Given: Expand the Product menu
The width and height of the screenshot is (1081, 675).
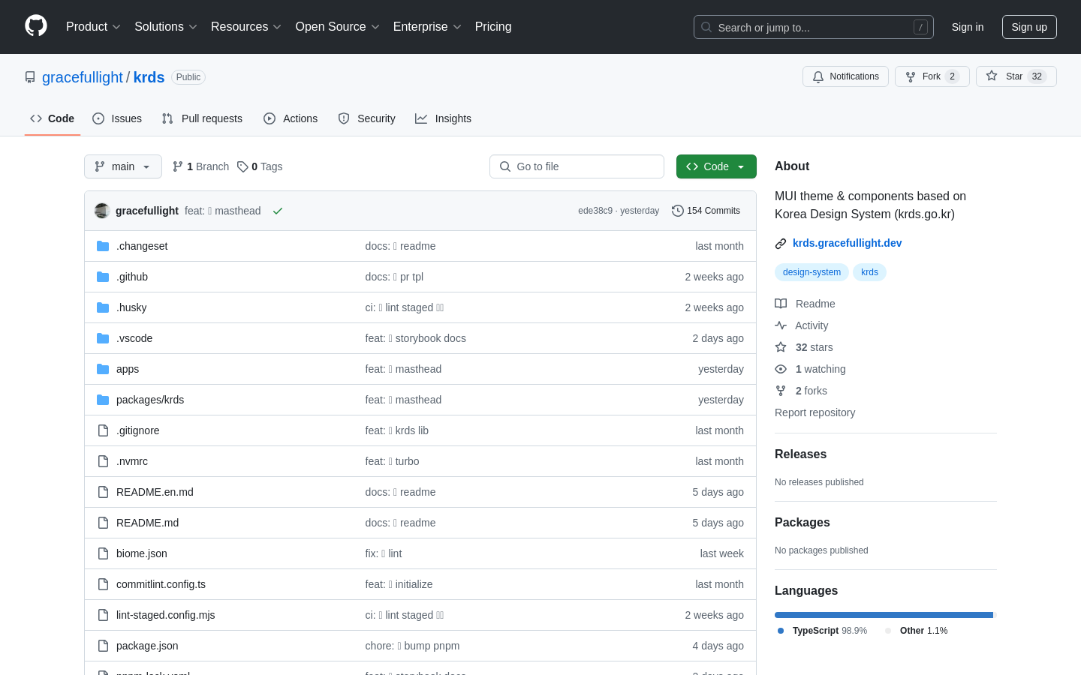Looking at the screenshot, I should tap(93, 27).
